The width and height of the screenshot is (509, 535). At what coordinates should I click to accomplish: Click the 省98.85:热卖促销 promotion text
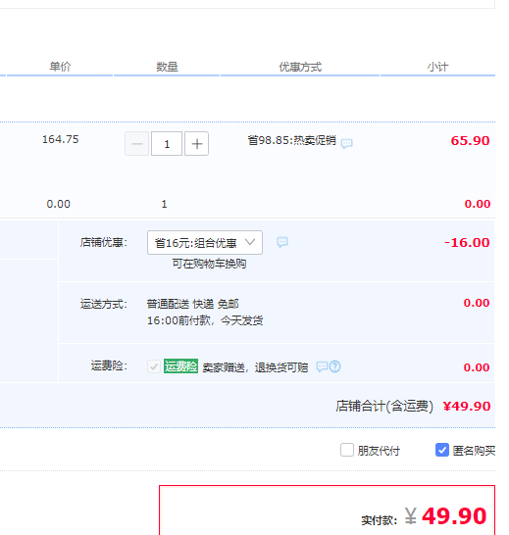(291, 140)
